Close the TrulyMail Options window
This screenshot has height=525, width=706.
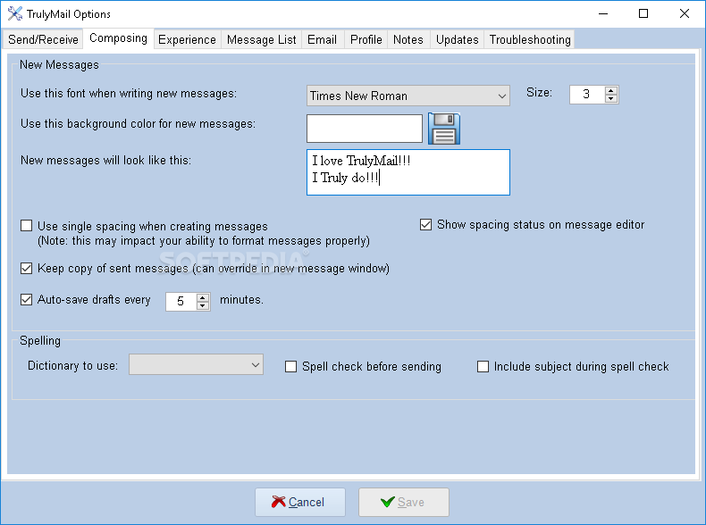[685, 14]
